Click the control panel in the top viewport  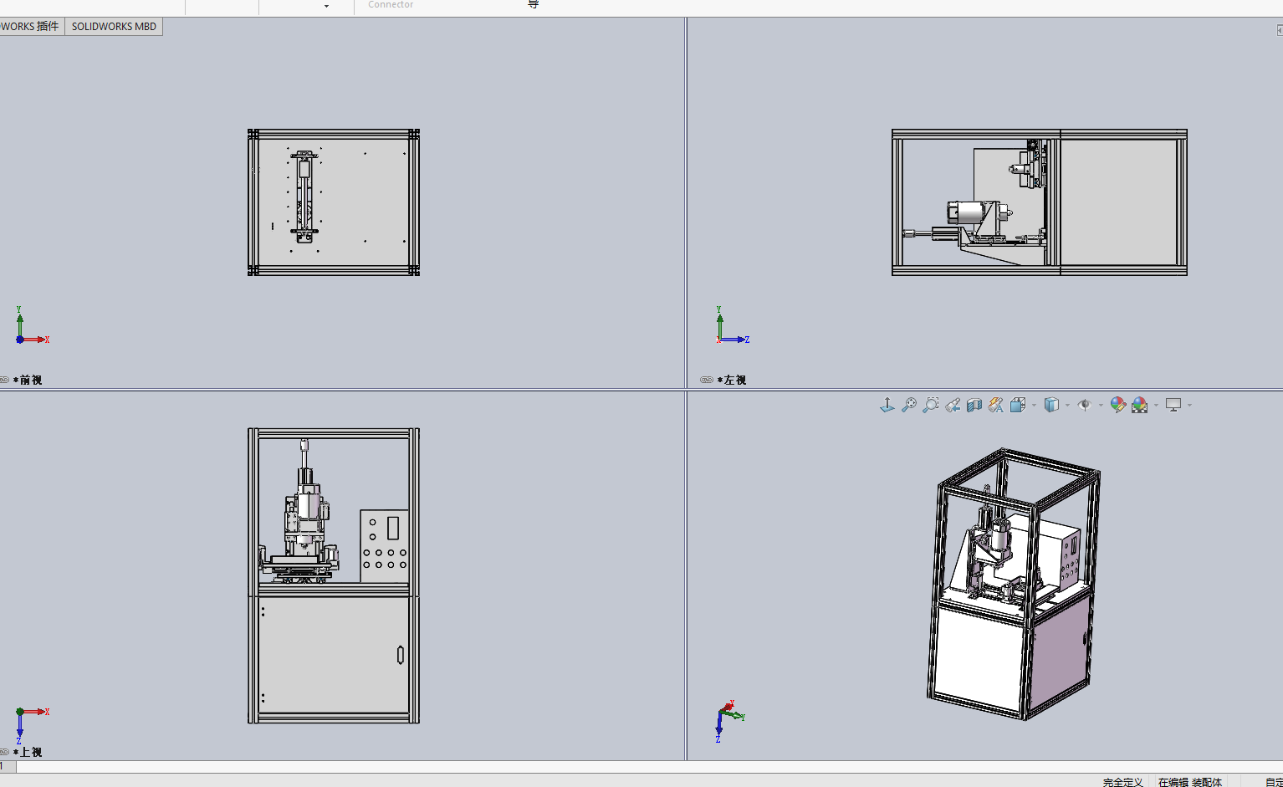coord(385,546)
